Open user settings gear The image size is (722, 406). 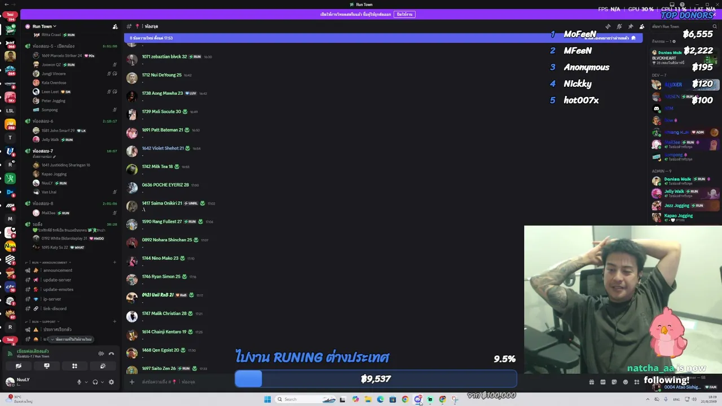tap(111, 382)
